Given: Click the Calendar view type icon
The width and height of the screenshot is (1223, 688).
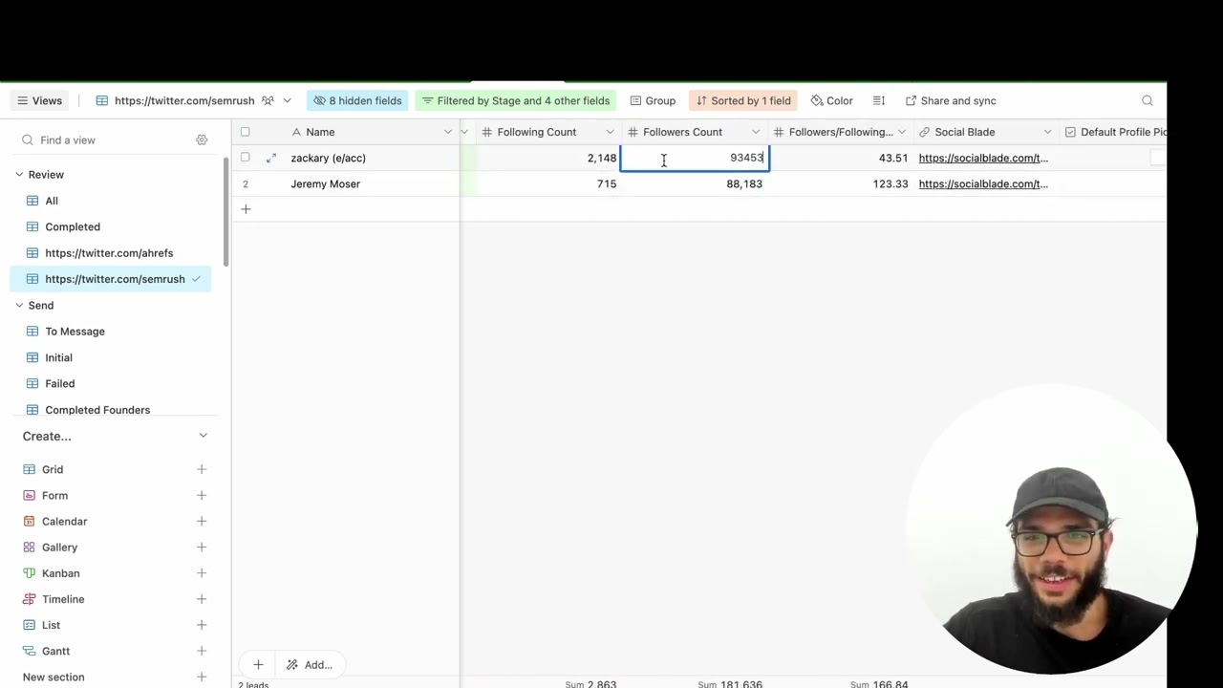Looking at the screenshot, I should coord(29,521).
